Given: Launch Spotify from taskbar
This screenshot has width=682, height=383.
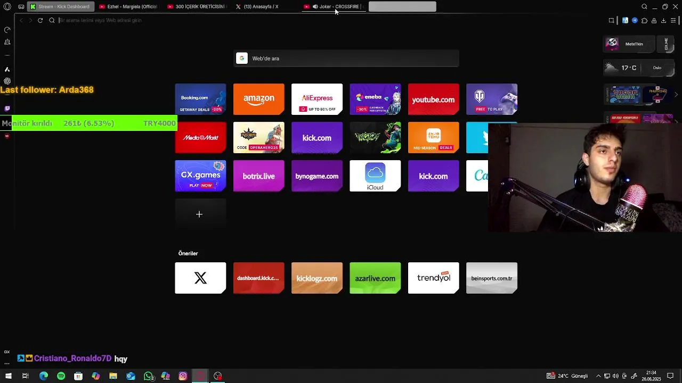Looking at the screenshot, I should pos(61,376).
